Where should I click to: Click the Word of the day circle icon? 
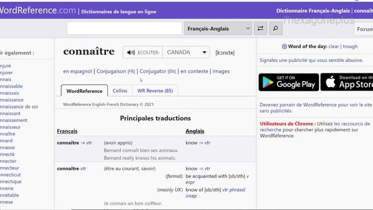click(284, 47)
